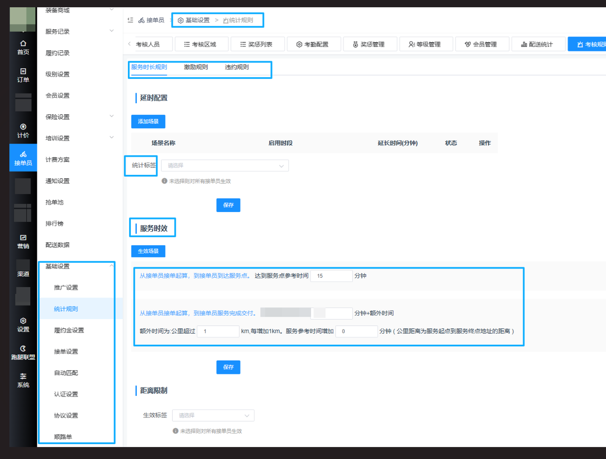The height and width of the screenshot is (459, 606).
Task: Open the 生效标签 dropdown
Action: (213, 415)
